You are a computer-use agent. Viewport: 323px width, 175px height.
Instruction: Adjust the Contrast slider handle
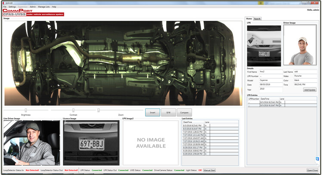pos(73,110)
